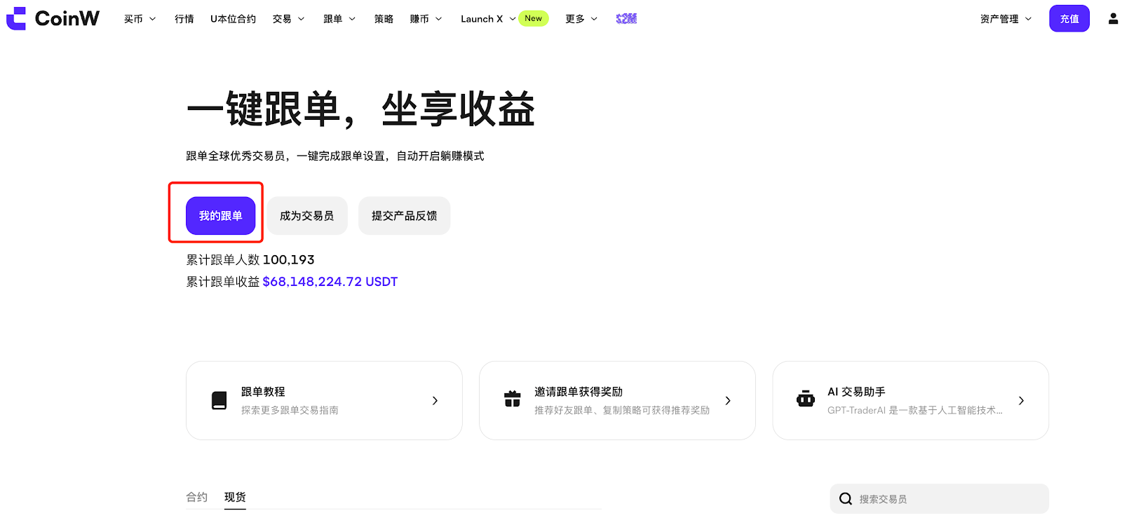Switch to the 合约 tab

[x=196, y=497]
